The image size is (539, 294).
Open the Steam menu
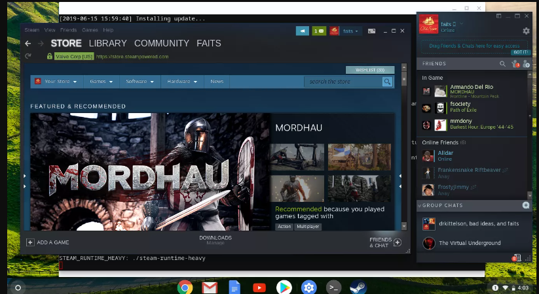32,30
